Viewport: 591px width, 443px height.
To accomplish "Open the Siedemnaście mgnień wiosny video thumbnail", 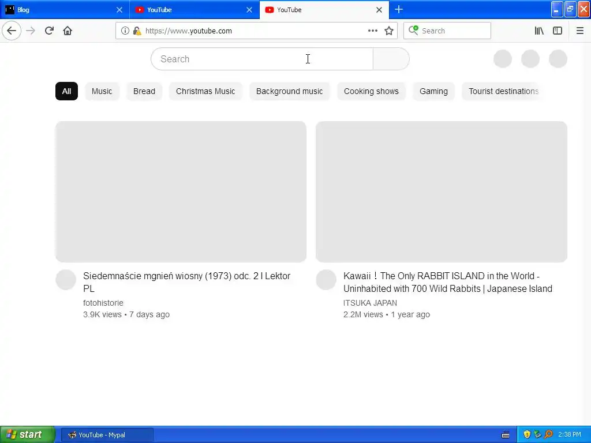I will (181, 192).
